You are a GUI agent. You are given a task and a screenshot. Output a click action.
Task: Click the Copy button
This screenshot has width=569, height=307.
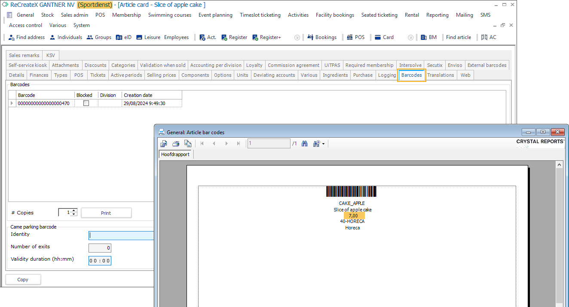(23, 280)
